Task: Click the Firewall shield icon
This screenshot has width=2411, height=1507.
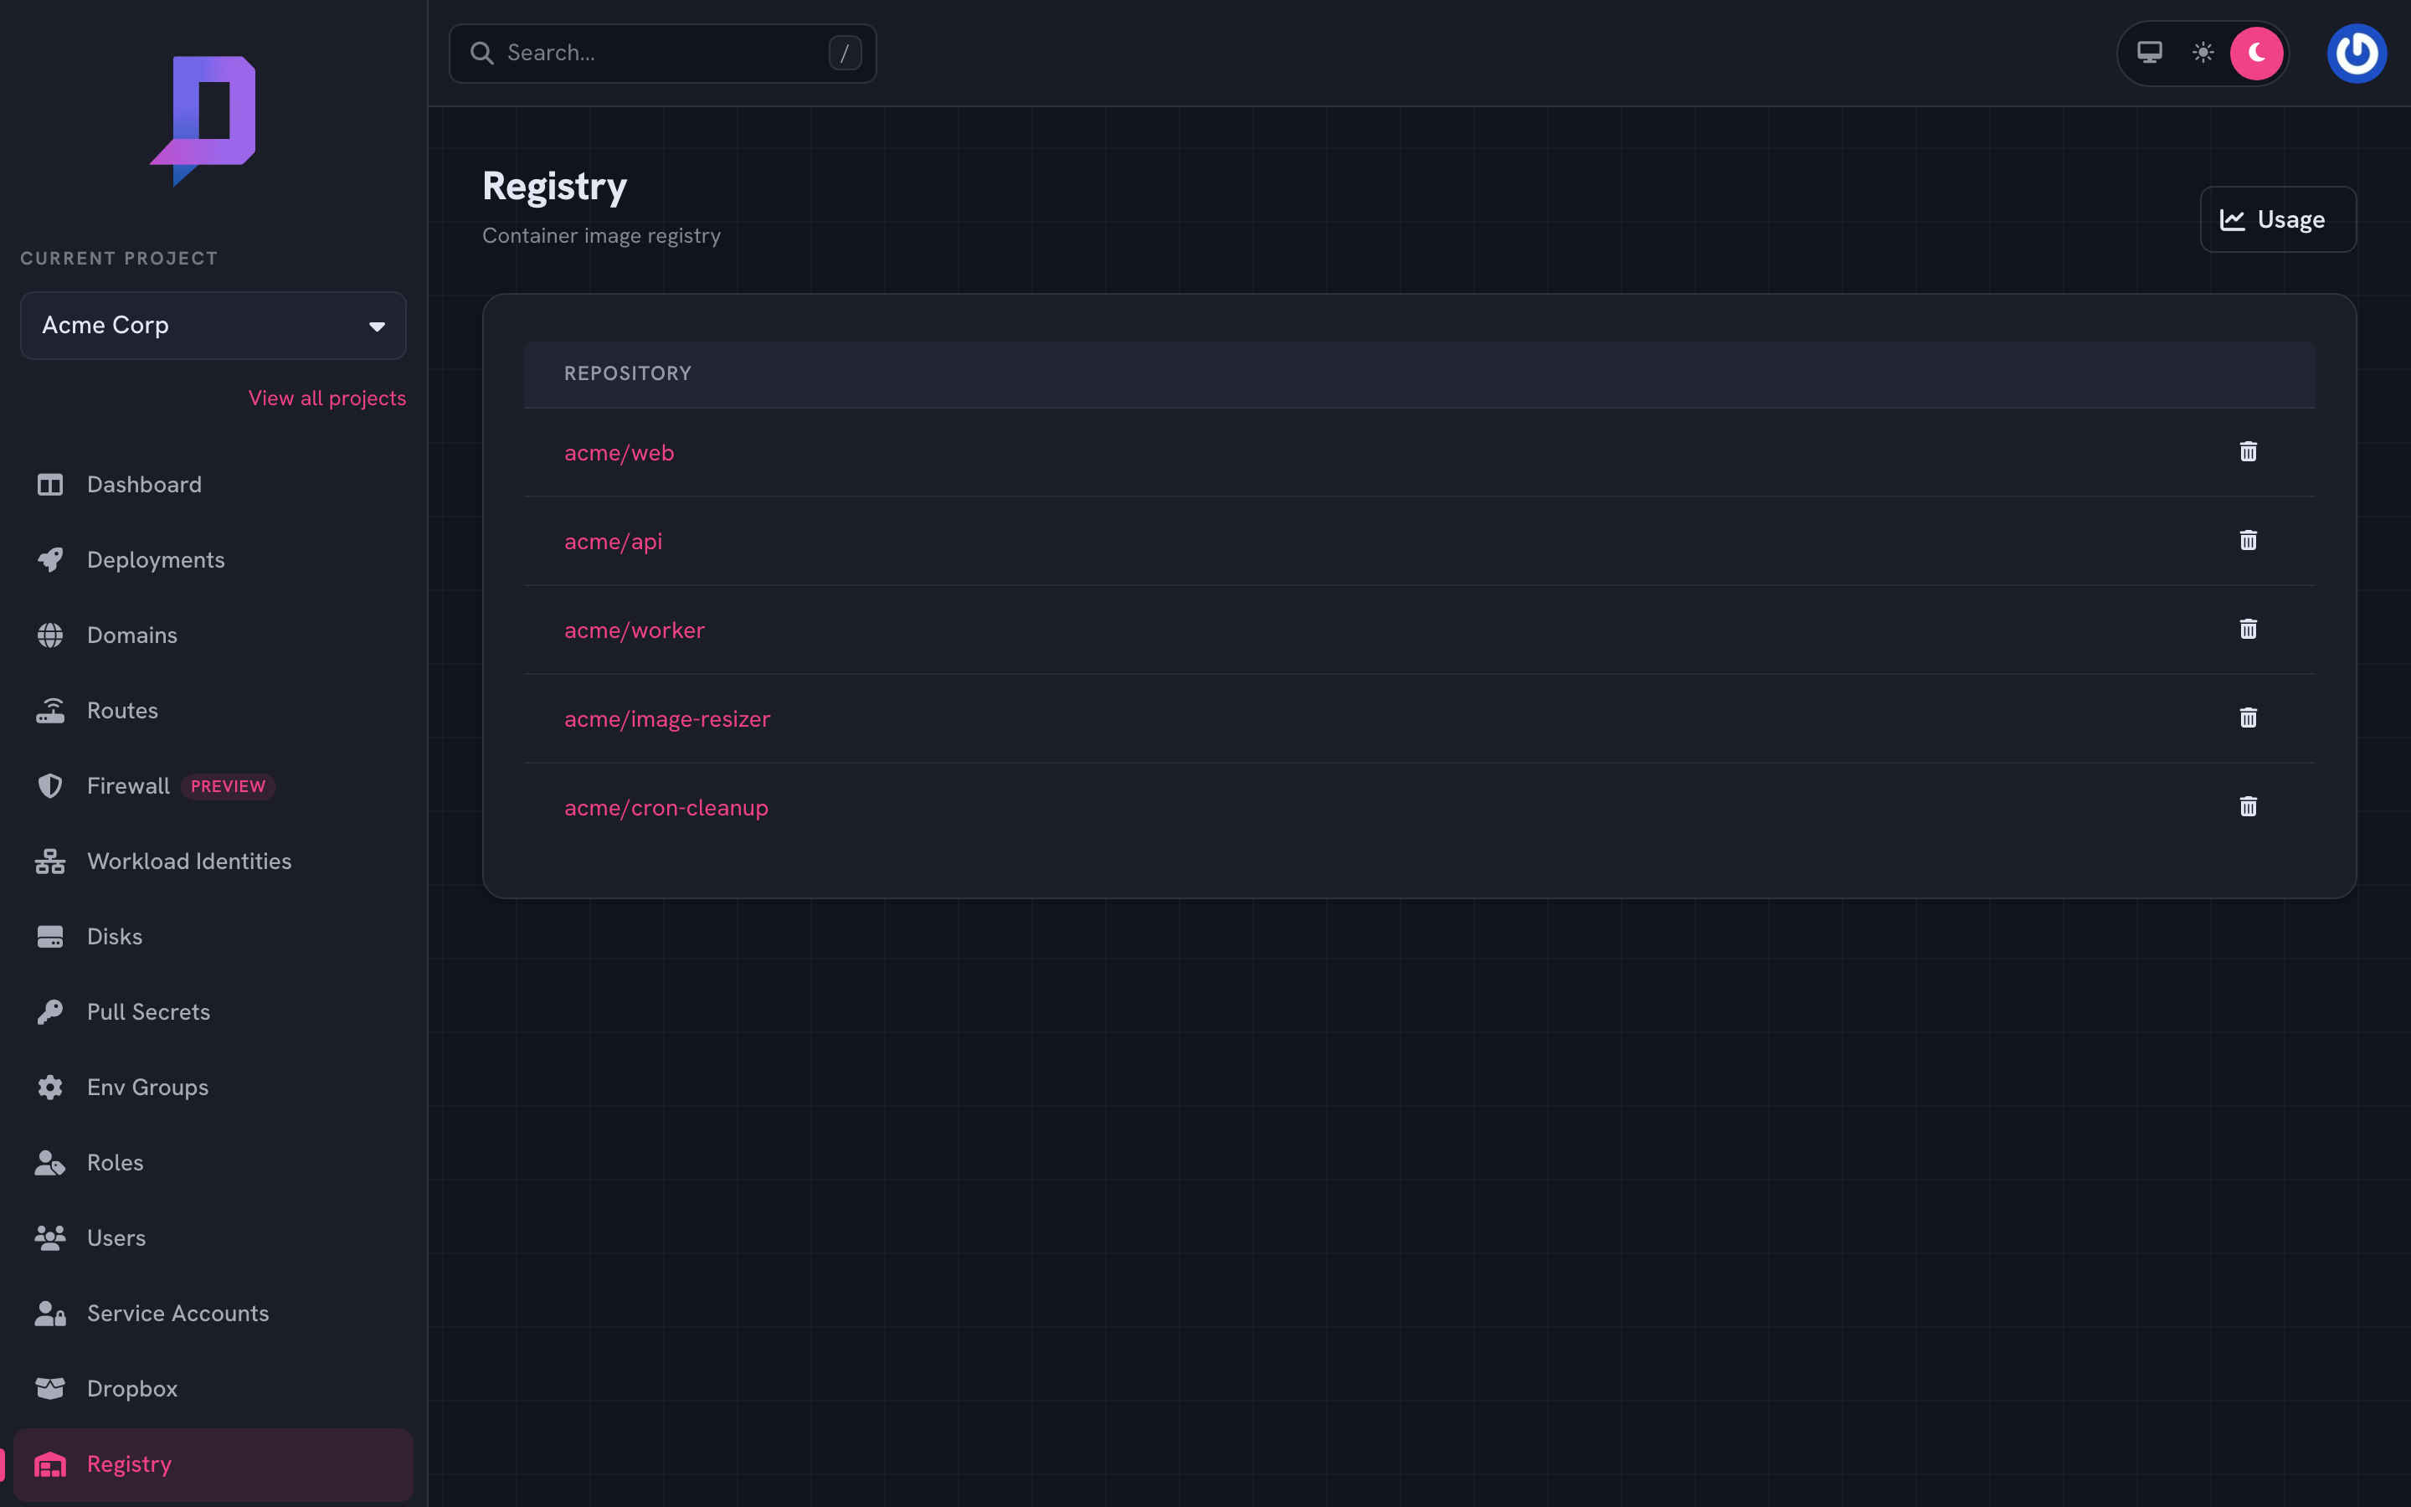Action: (50, 785)
